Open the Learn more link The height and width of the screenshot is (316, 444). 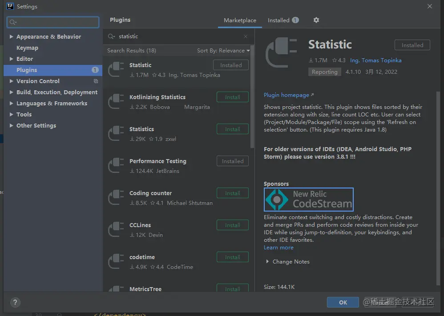pos(279,248)
